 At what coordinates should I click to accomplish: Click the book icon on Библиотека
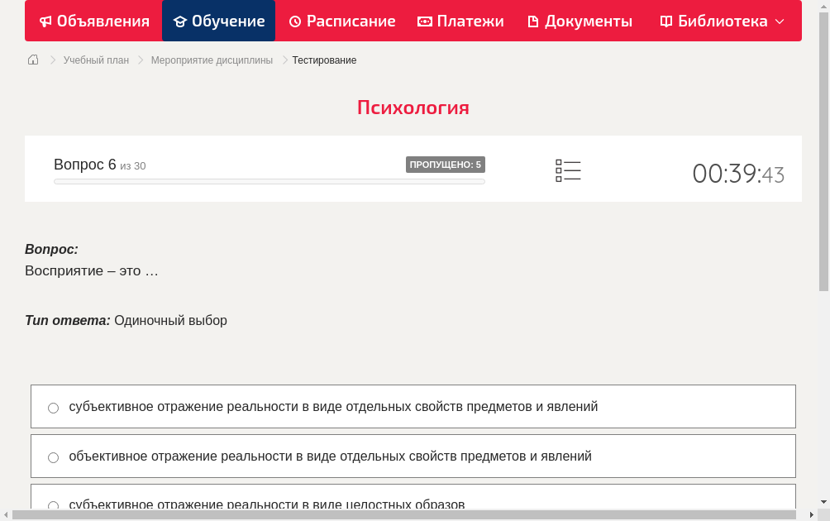pos(665,21)
